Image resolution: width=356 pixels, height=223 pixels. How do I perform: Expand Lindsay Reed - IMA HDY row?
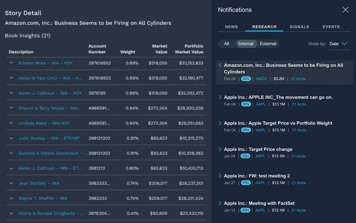pos(11,123)
